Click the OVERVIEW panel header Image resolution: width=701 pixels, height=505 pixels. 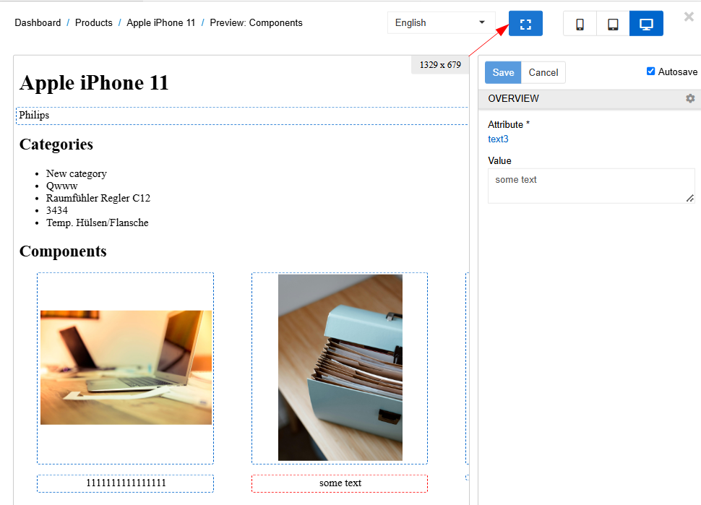tap(589, 99)
